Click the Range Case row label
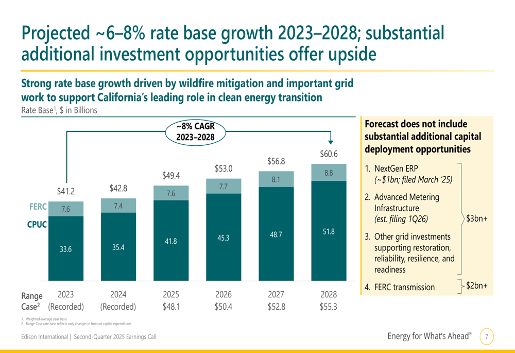 (32, 301)
